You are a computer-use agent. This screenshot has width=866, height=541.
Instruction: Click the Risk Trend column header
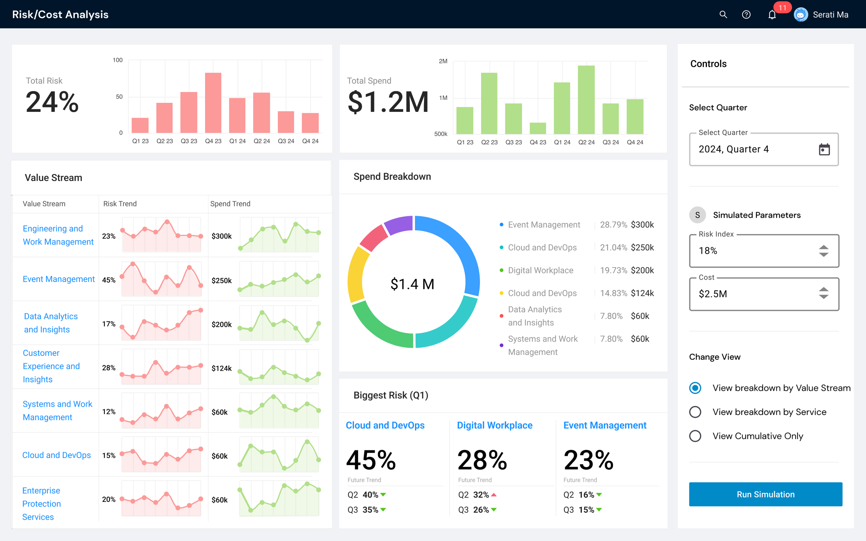point(120,204)
